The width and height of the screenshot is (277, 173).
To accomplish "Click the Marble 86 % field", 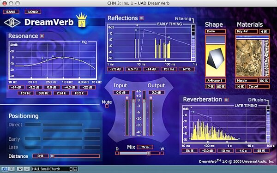I will [x=264, y=81].
